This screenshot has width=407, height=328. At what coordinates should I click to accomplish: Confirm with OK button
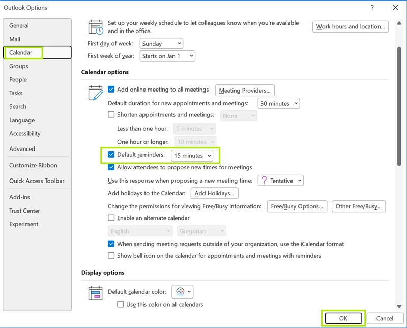(x=343, y=318)
